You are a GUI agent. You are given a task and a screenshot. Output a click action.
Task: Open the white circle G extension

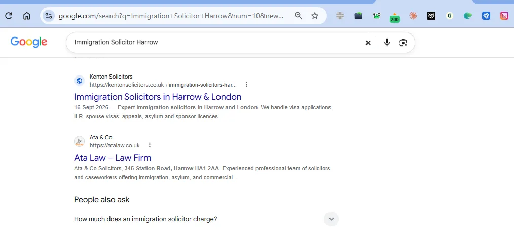[450, 16]
